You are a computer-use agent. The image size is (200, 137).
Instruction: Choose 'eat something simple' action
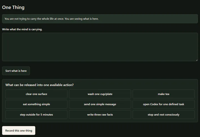click(36, 104)
